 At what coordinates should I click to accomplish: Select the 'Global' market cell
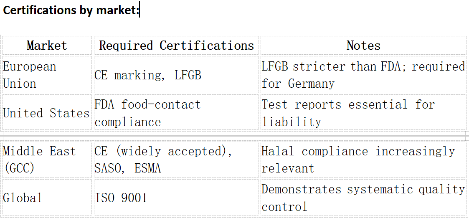coord(47,198)
